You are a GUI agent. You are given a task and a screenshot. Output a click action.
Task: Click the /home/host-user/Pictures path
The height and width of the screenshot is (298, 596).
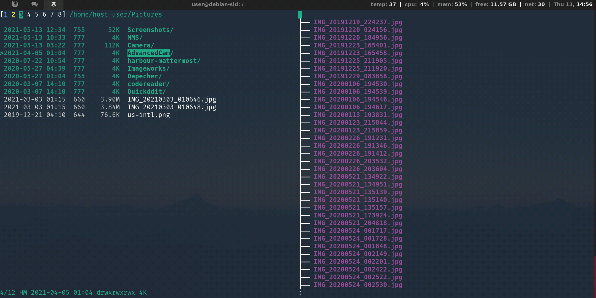[x=116, y=14]
